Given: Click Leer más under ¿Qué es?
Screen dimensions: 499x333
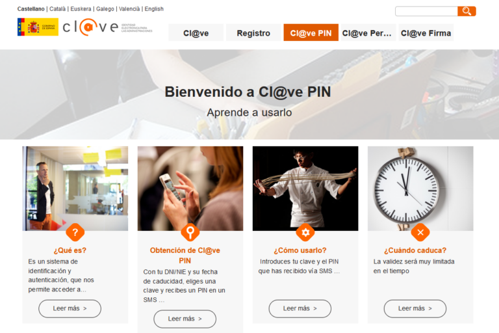Looking at the screenshot, I should pyautogui.click(x=70, y=308).
